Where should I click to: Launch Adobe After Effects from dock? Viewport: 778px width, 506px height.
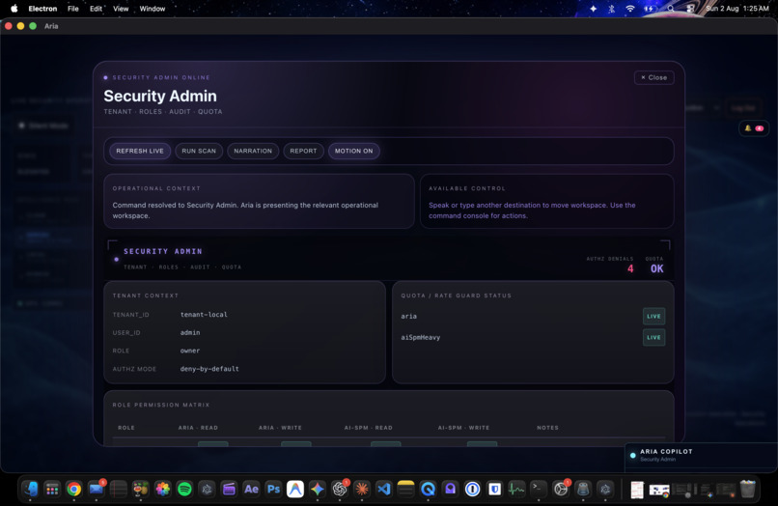(x=251, y=490)
